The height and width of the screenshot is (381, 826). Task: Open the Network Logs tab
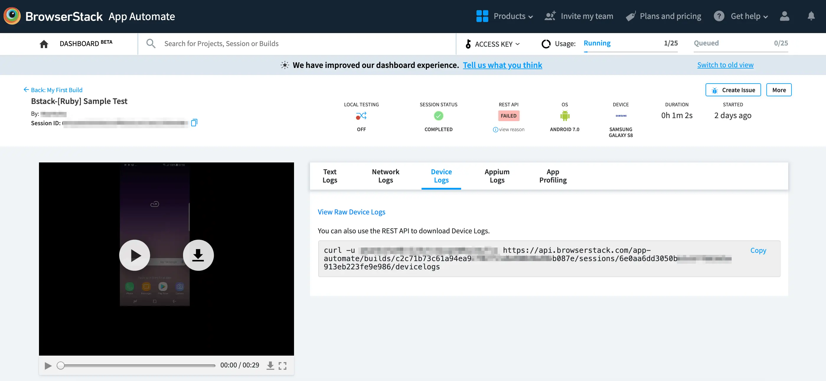386,176
